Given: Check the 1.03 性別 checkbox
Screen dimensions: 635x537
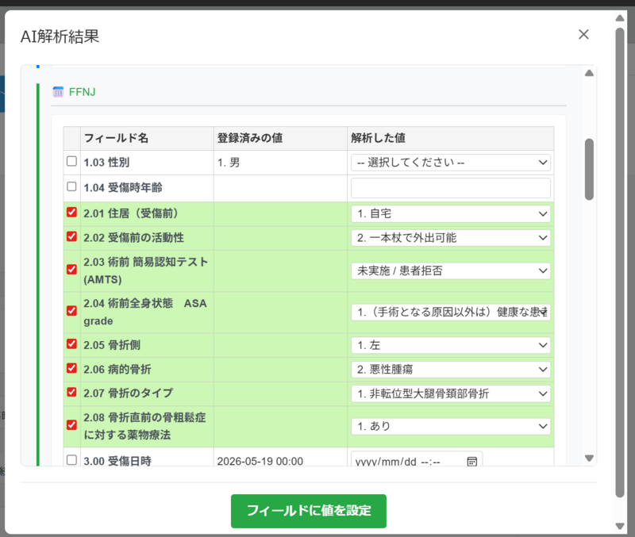Looking at the screenshot, I should [x=71, y=161].
